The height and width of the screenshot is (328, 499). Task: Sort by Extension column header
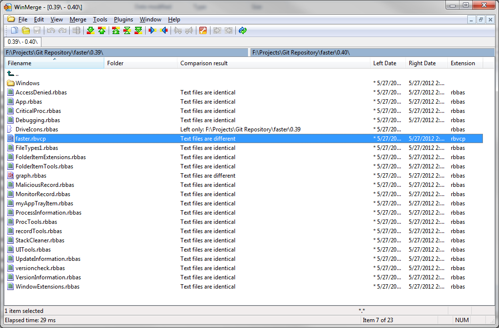[465, 63]
